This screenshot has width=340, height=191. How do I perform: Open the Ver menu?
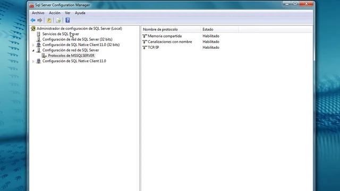(x=67, y=13)
